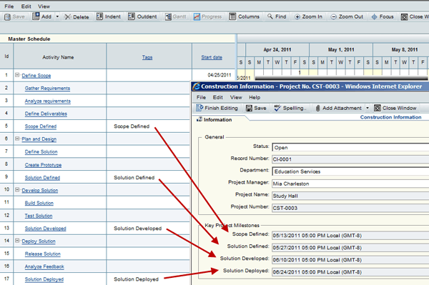Click Save icon in Construction Information window
This screenshot has width=429, height=285.
(x=249, y=108)
